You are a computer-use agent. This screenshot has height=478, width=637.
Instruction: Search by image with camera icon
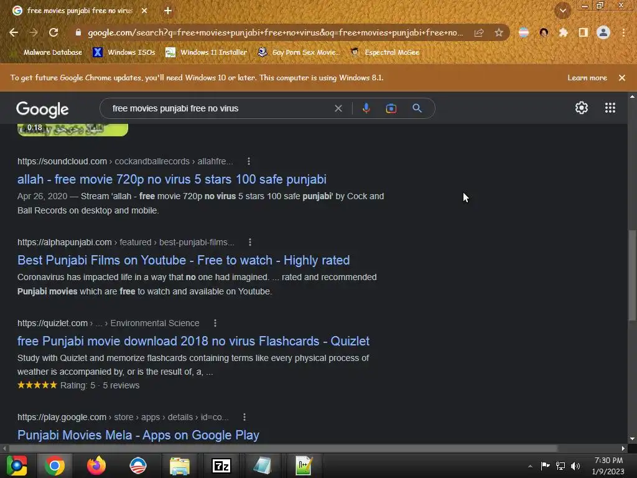391,108
